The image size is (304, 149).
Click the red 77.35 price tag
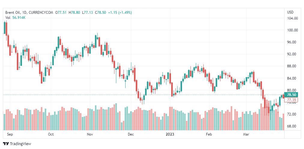(292, 100)
